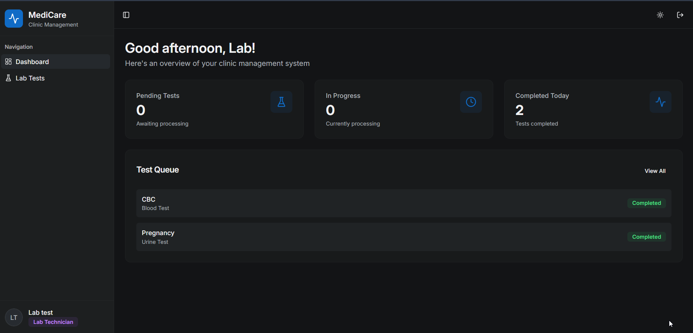Screen dimensions: 693x333
Task: Click the Dashboard grid icon in the sidebar
Action: pyautogui.click(x=8, y=62)
